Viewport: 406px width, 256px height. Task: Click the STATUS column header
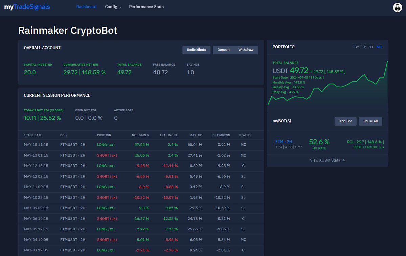pos(245,135)
